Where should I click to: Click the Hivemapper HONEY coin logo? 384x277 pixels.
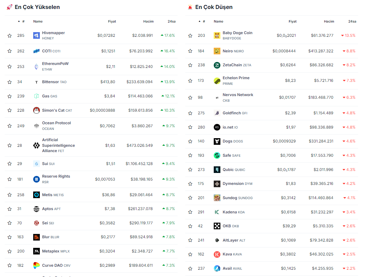37,35
